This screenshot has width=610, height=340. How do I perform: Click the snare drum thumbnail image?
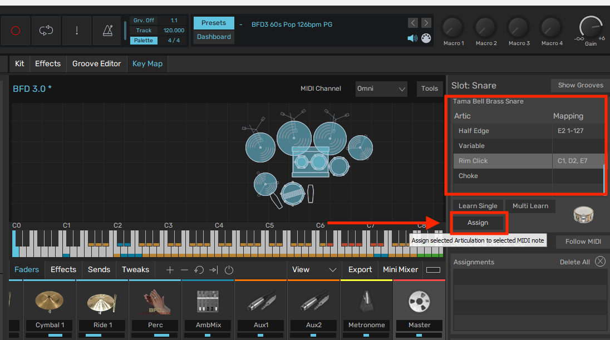pyautogui.click(x=583, y=214)
